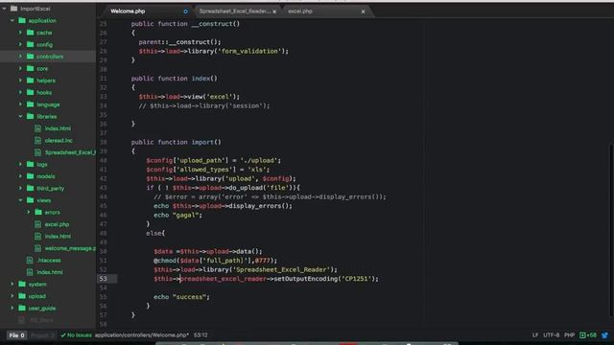This screenshot has width=614, height=345.
Task: Click the '@chmod($data['full_path'],0777);' line
Action: 215,261
